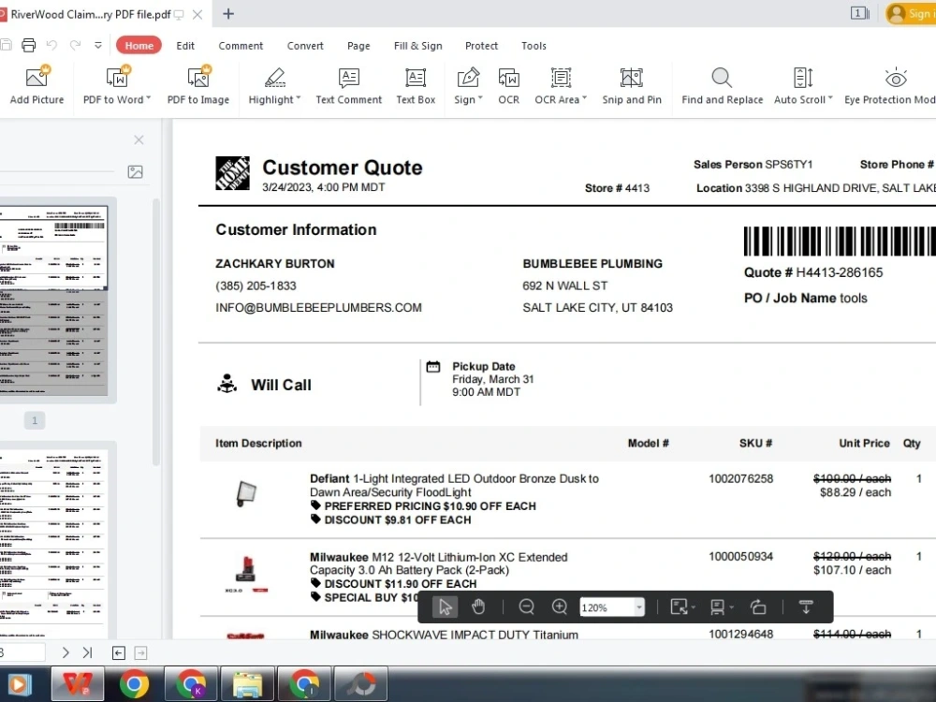The image size is (936, 702).
Task: Collapse the floating toolbar
Action: click(805, 607)
